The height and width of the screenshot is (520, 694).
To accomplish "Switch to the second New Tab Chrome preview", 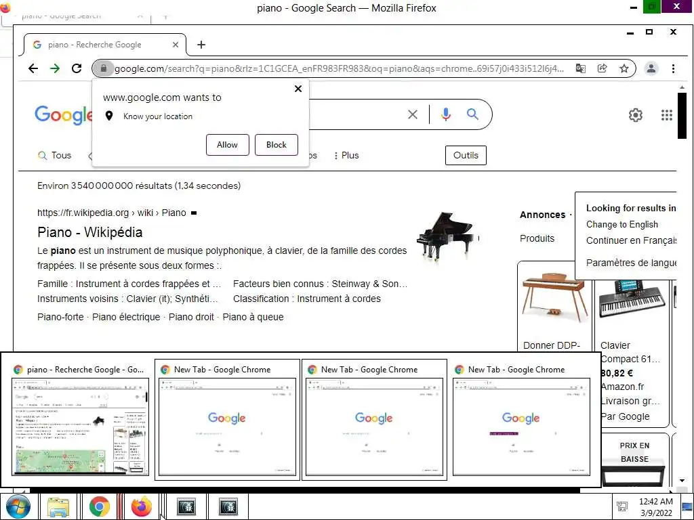I will tap(374, 418).
